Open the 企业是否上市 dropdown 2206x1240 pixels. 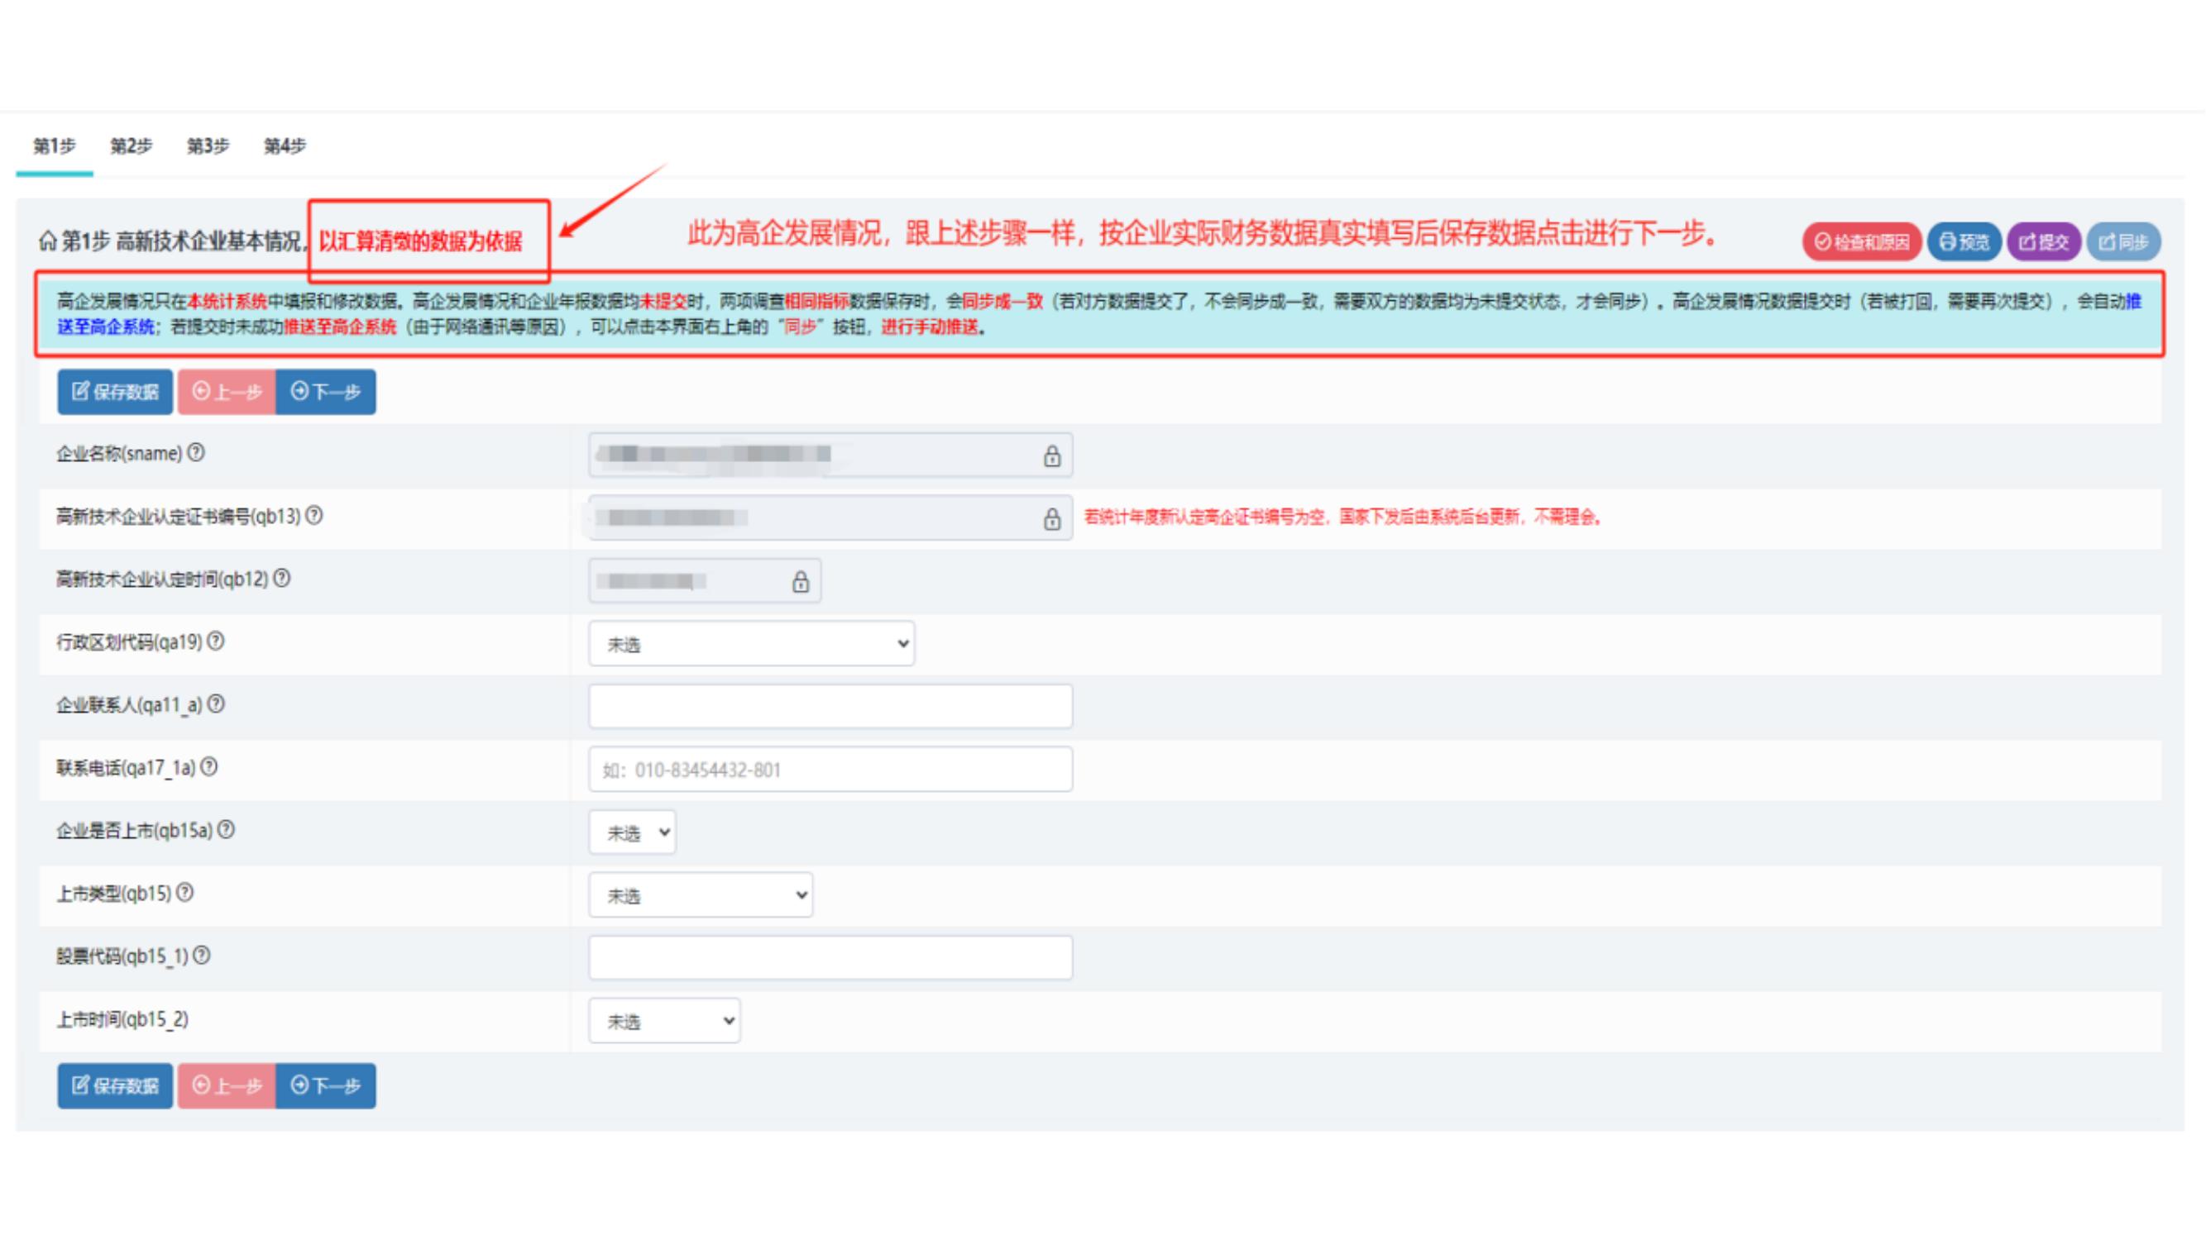point(632,832)
